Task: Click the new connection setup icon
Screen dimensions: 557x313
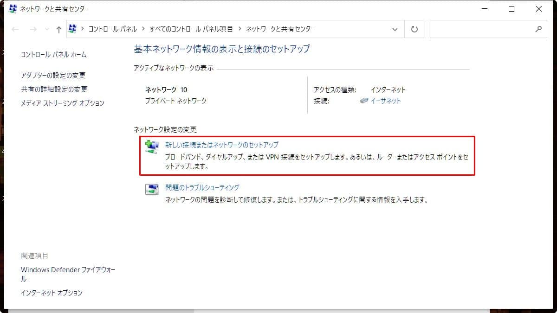Action: pyautogui.click(x=152, y=147)
